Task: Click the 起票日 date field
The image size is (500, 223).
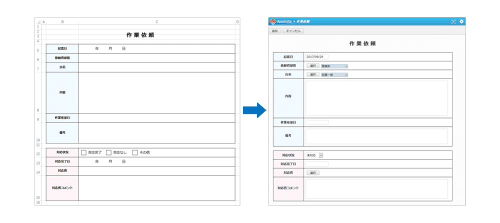Action: [x=317, y=57]
